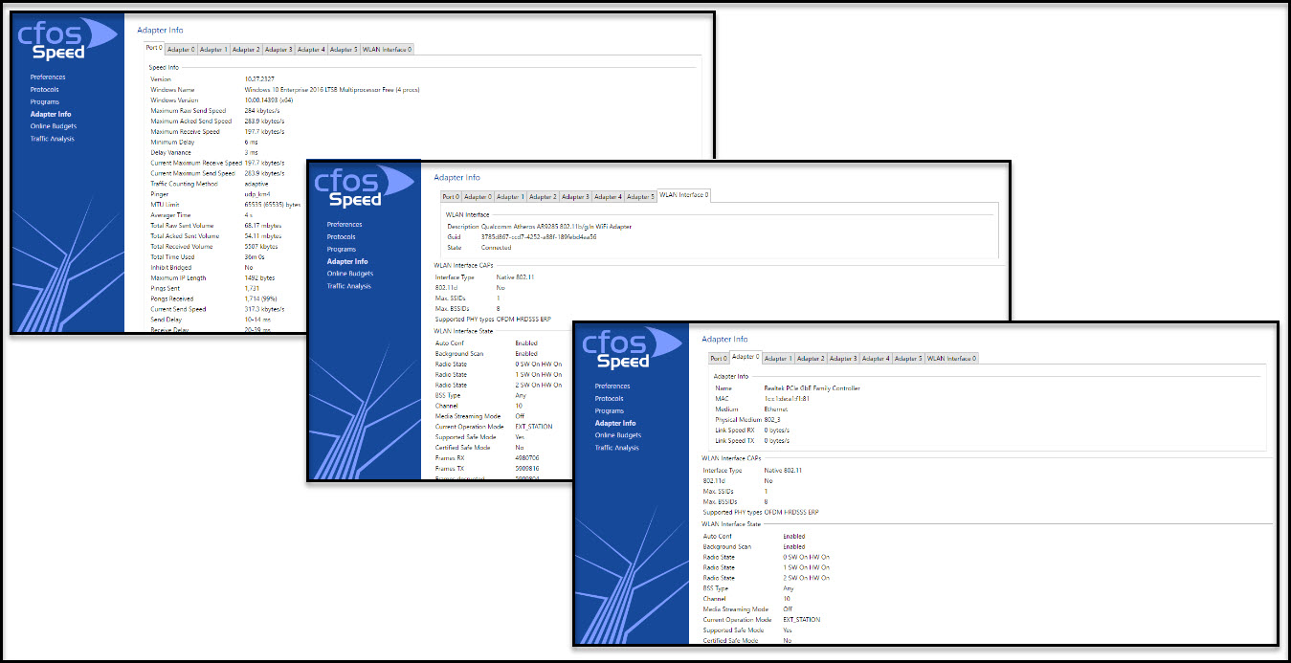Click the Windows 10 Enterprise 2016 LTSB value
This screenshot has height=663, width=1291.
click(x=331, y=89)
